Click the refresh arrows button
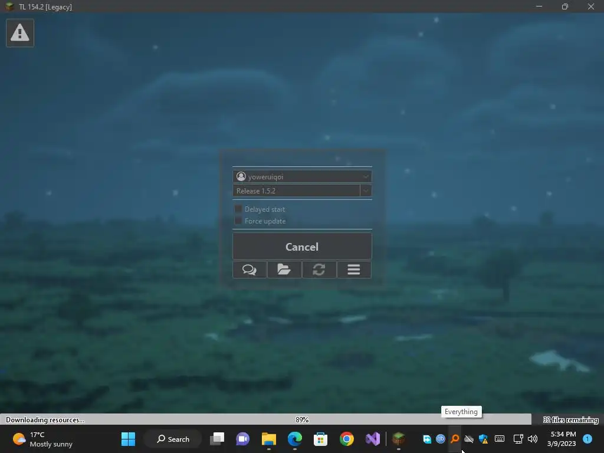The image size is (604, 453). [319, 269]
